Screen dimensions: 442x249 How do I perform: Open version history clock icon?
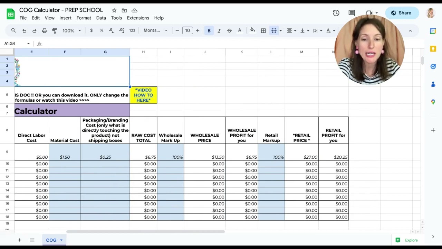pos(336,13)
